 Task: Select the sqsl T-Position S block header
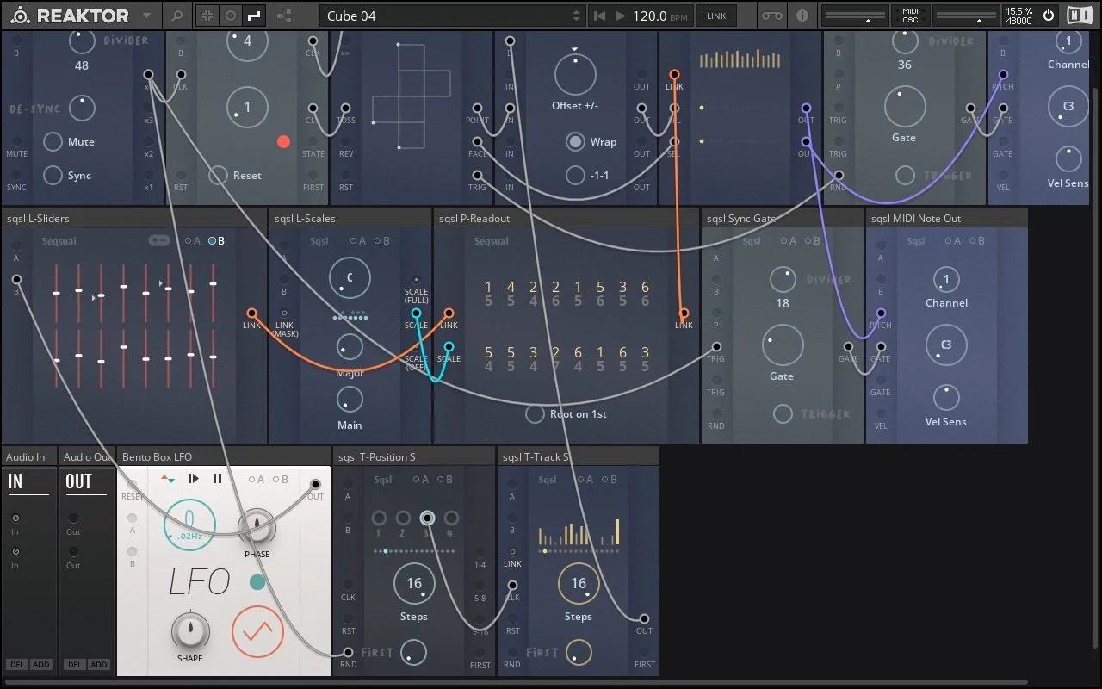(415, 456)
